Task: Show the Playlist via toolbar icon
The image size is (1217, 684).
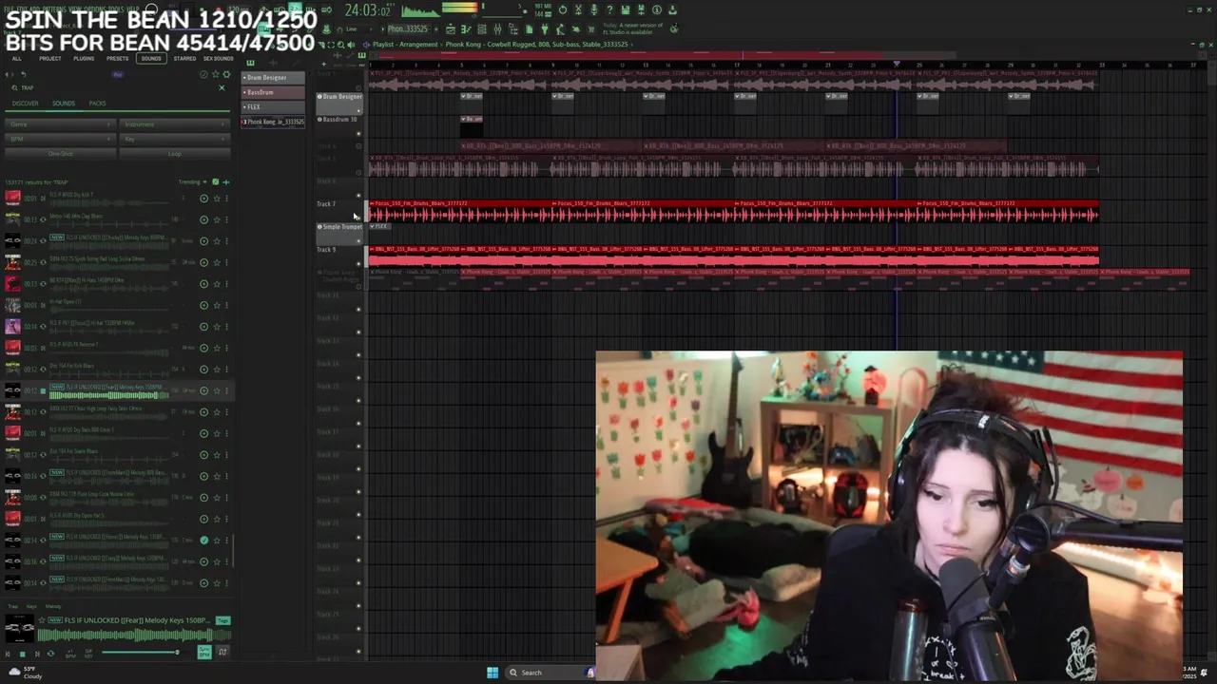Action: (451, 29)
